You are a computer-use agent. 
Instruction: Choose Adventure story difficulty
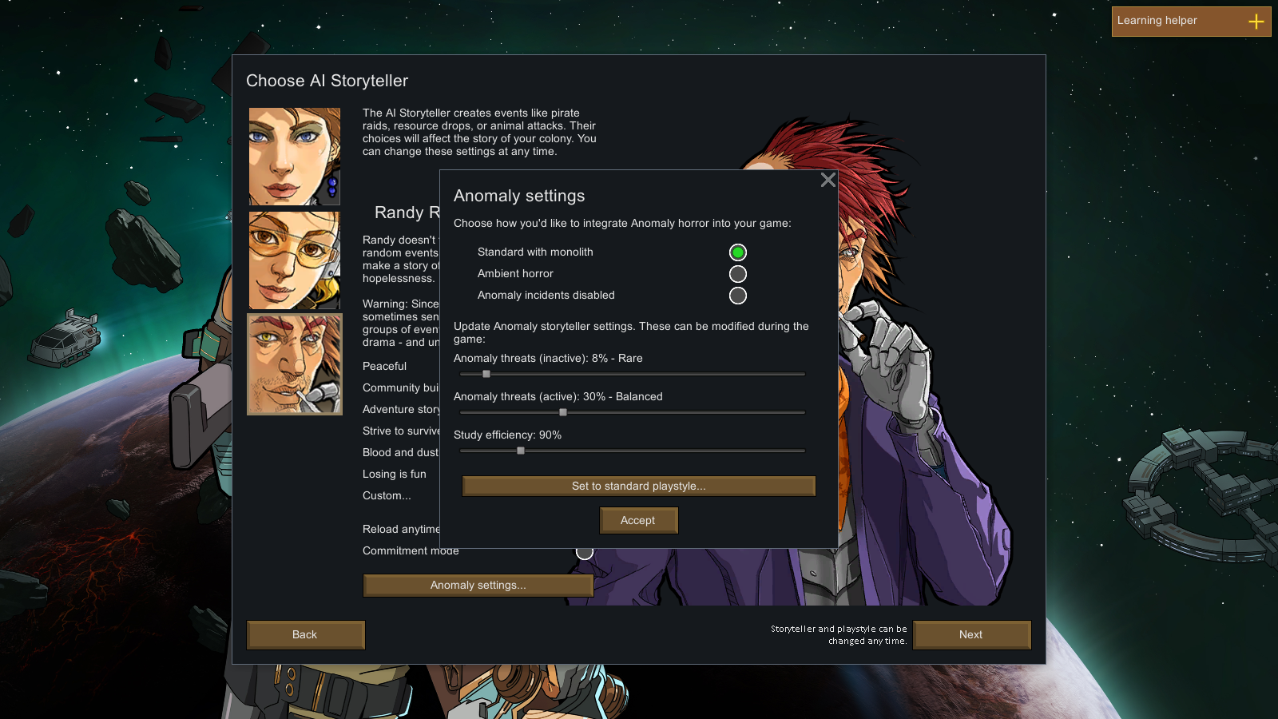point(401,409)
